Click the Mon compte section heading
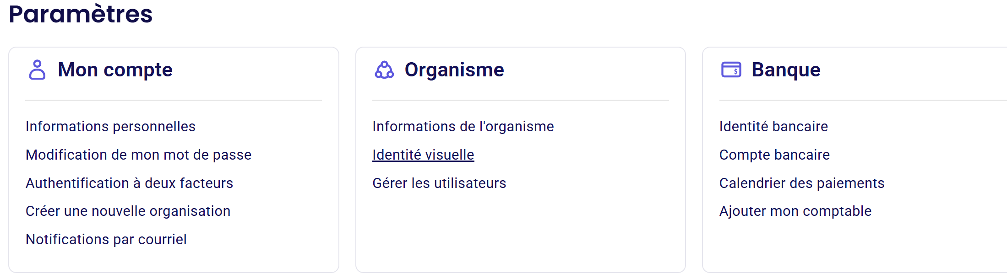 pyautogui.click(x=115, y=70)
